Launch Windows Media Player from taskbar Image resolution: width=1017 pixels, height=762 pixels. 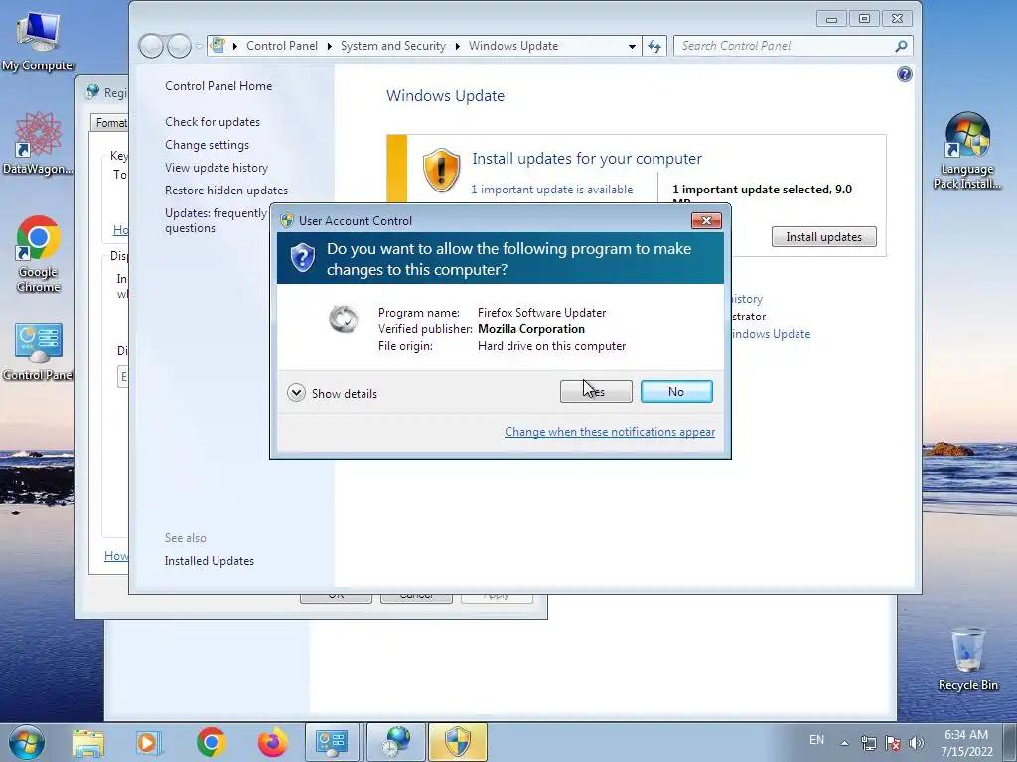click(x=148, y=742)
